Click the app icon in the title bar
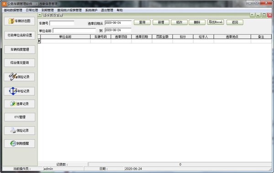This screenshot has width=274, height=173. pyautogui.click(x=4, y=4)
